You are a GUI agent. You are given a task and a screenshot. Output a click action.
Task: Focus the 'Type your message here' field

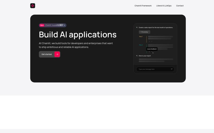[x=155, y=69]
